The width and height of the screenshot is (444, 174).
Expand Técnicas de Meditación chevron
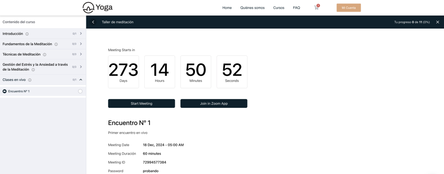click(81, 54)
